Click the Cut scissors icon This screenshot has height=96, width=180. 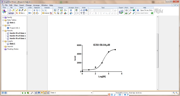click(x=34, y=10)
